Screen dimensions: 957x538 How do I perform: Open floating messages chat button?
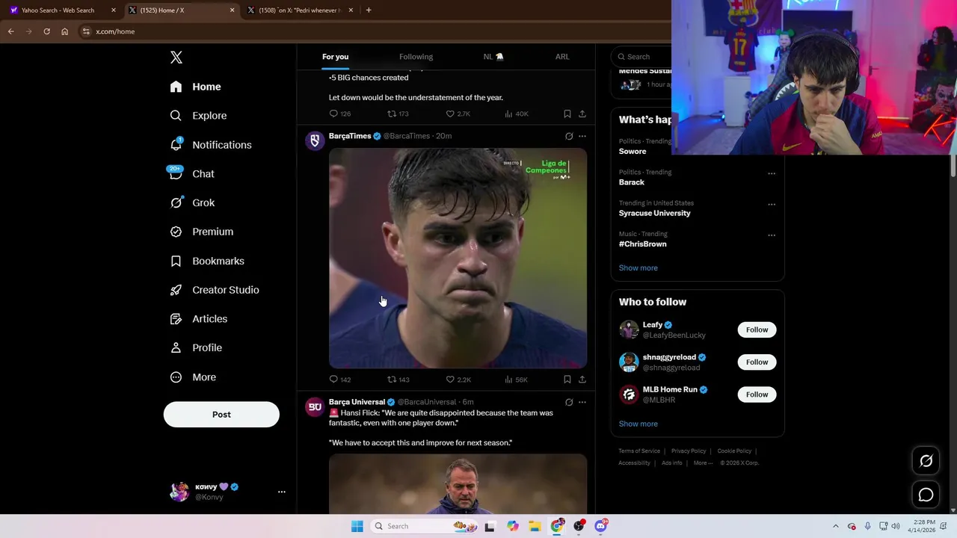point(926,495)
